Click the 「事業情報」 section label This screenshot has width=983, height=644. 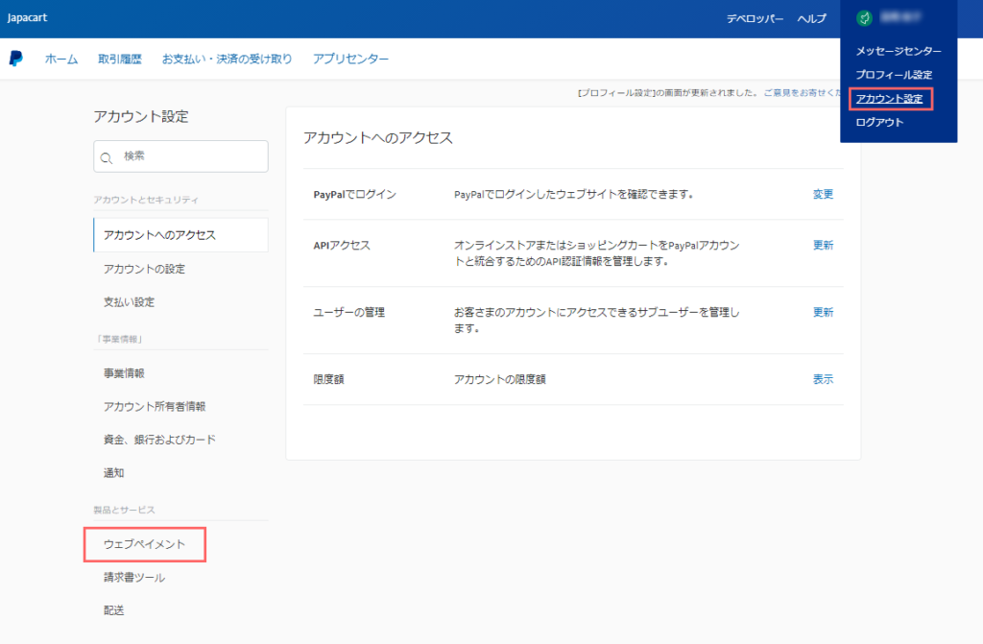pos(120,339)
